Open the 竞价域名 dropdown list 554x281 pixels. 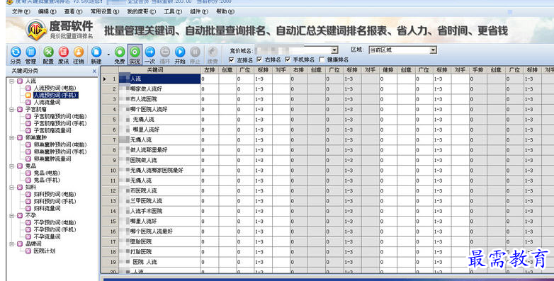[x=334, y=50]
